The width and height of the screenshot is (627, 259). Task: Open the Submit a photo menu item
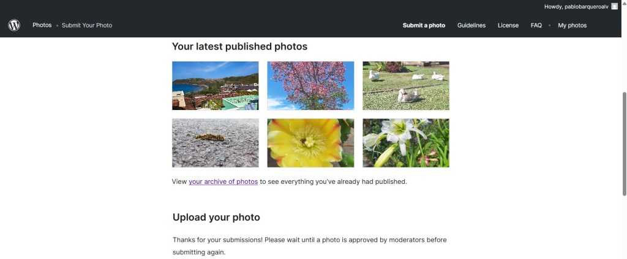(424, 25)
